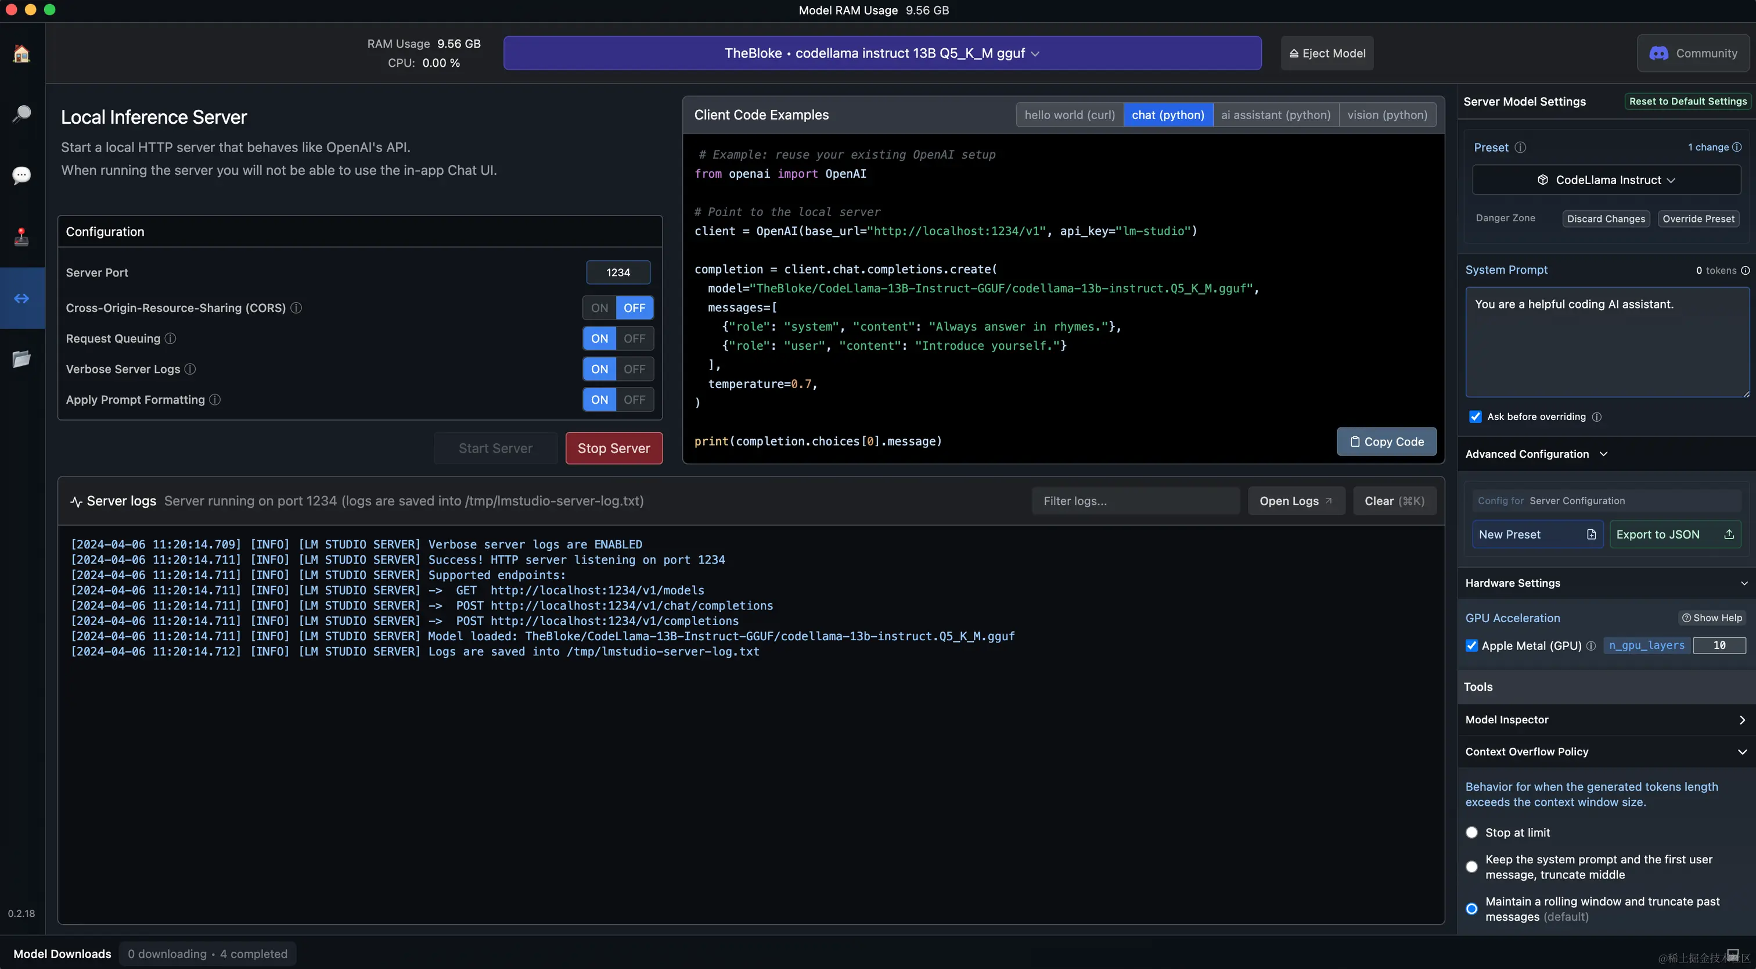The width and height of the screenshot is (1756, 969).
Task: Click the Copy Code button
Action: (x=1387, y=442)
